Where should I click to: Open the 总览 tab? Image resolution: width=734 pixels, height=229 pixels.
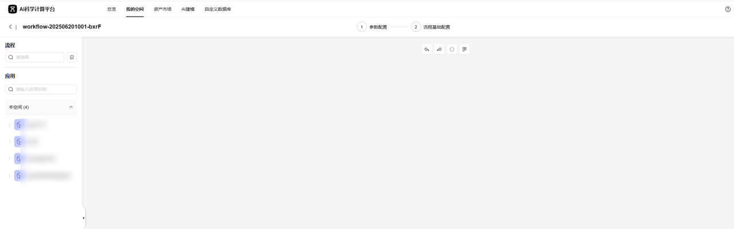click(x=111, y=9)
